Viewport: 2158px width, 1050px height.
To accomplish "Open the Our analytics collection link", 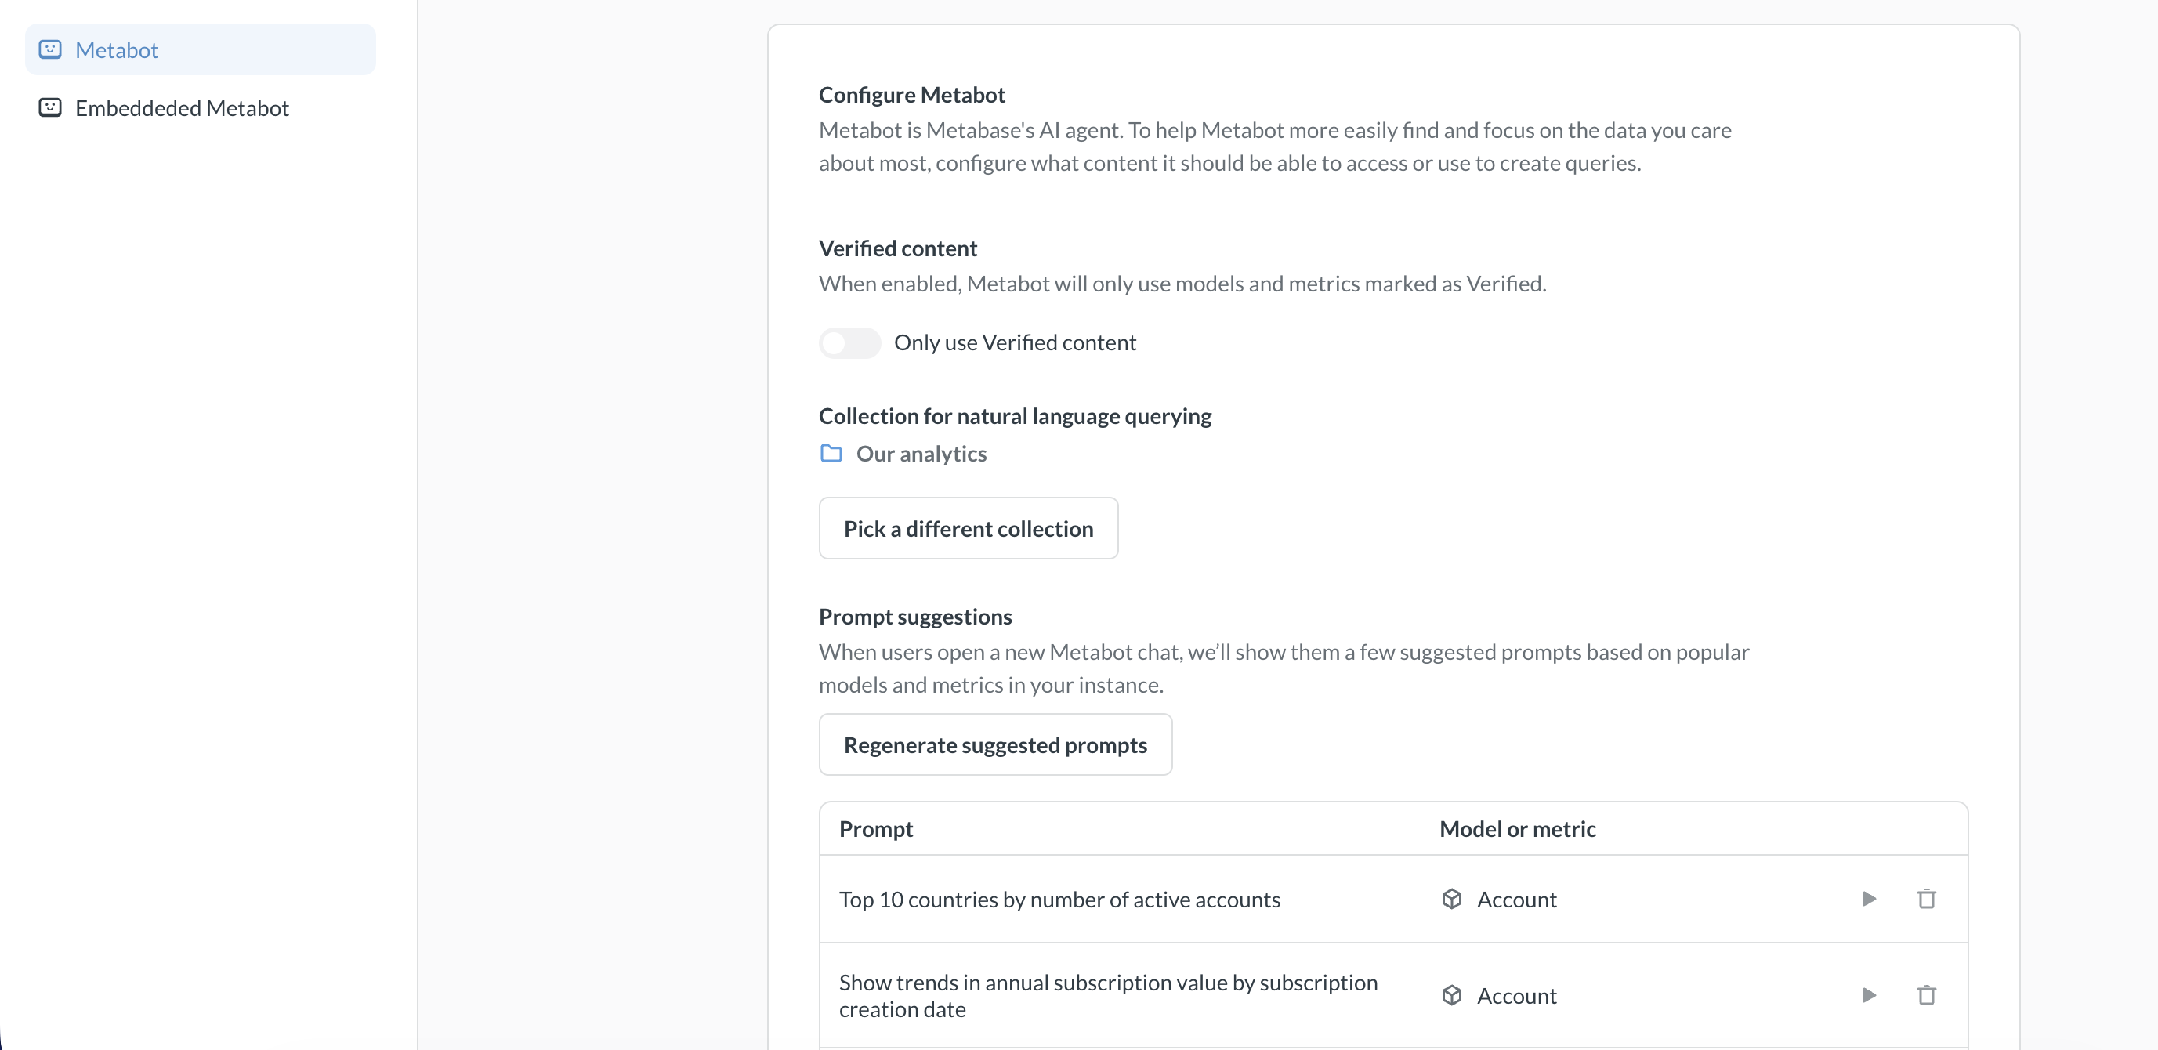I will click(921, 454).
